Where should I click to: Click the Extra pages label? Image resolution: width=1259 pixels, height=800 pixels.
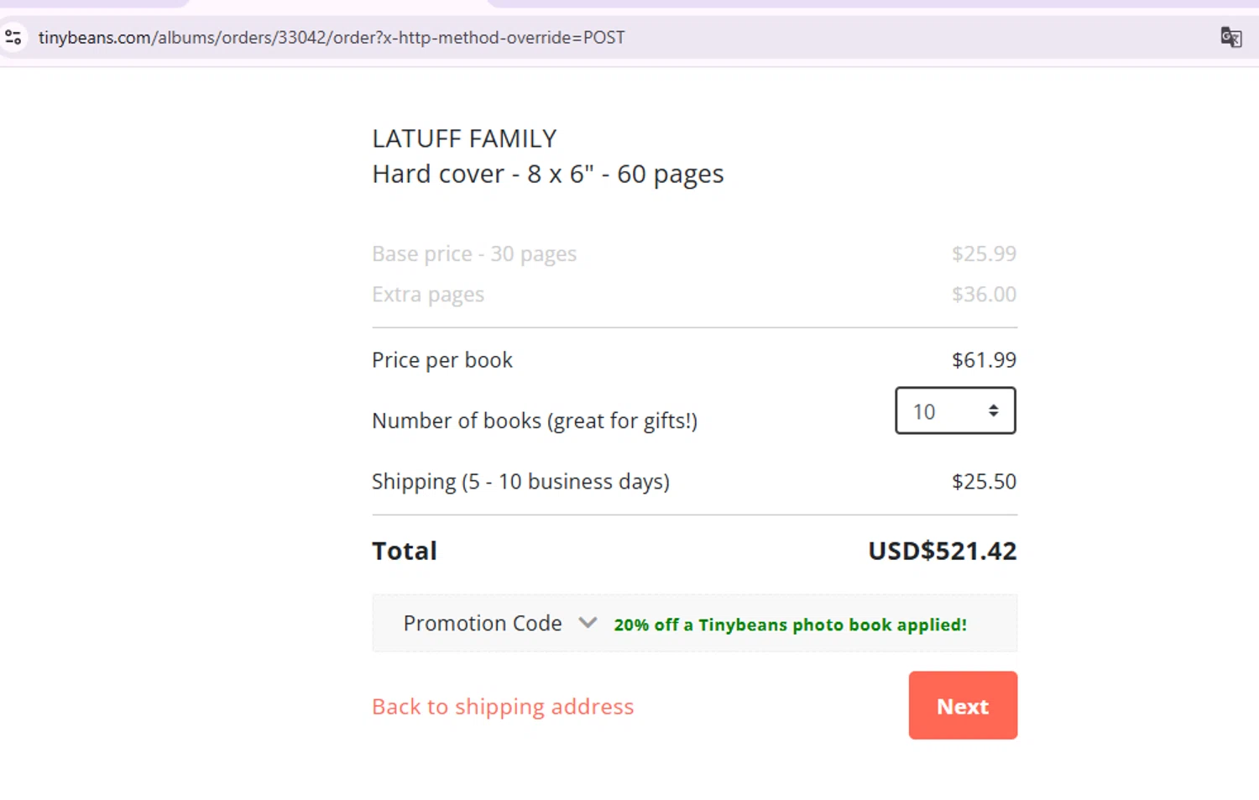428,295
